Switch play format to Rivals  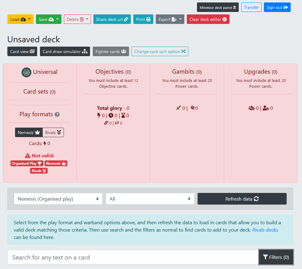pyautogui.click(x=53, y=133)
